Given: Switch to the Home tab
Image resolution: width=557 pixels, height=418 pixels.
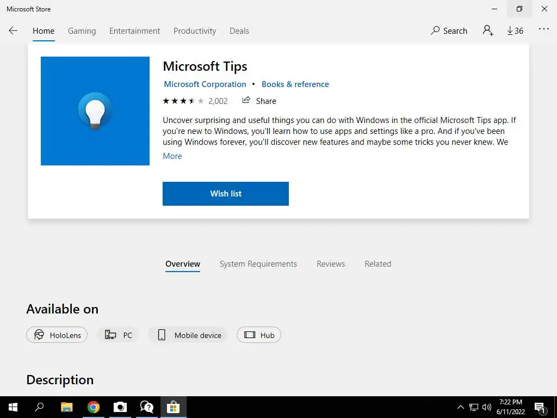Looking at the screenshot, I should (x=44, y=31).
